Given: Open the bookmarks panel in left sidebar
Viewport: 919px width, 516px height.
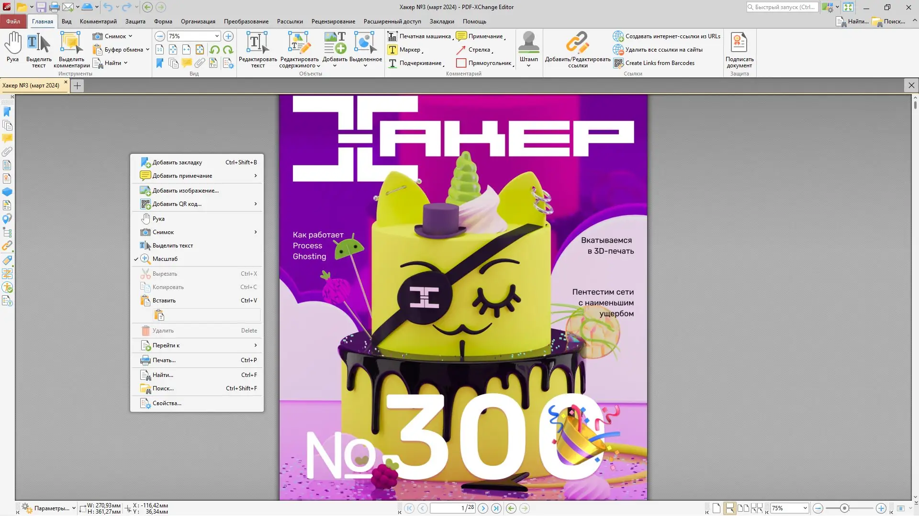Looking at the screenshot, I should point(7,112).
